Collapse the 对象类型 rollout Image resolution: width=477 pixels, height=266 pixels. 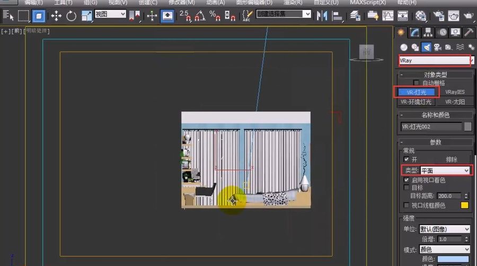[435, 75]
